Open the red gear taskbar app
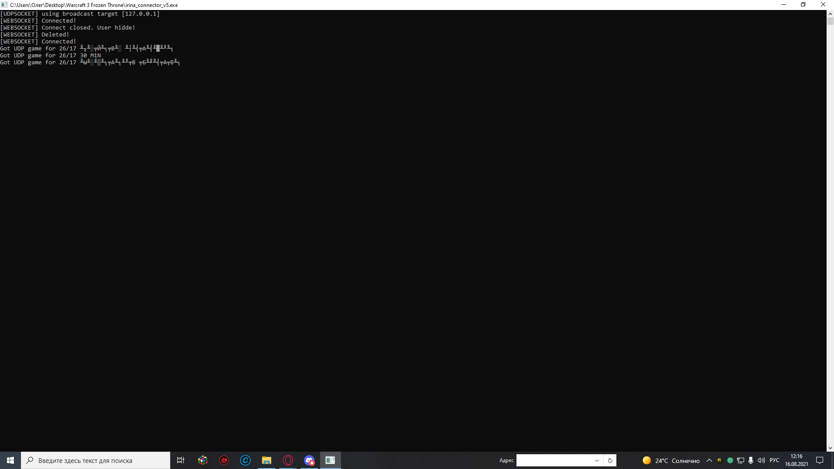This screenshot has width=834, height=469. (224, 460)
